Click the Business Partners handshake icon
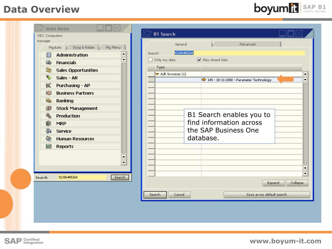This screenshot has width=332, height=249. (x=49, y=93)
